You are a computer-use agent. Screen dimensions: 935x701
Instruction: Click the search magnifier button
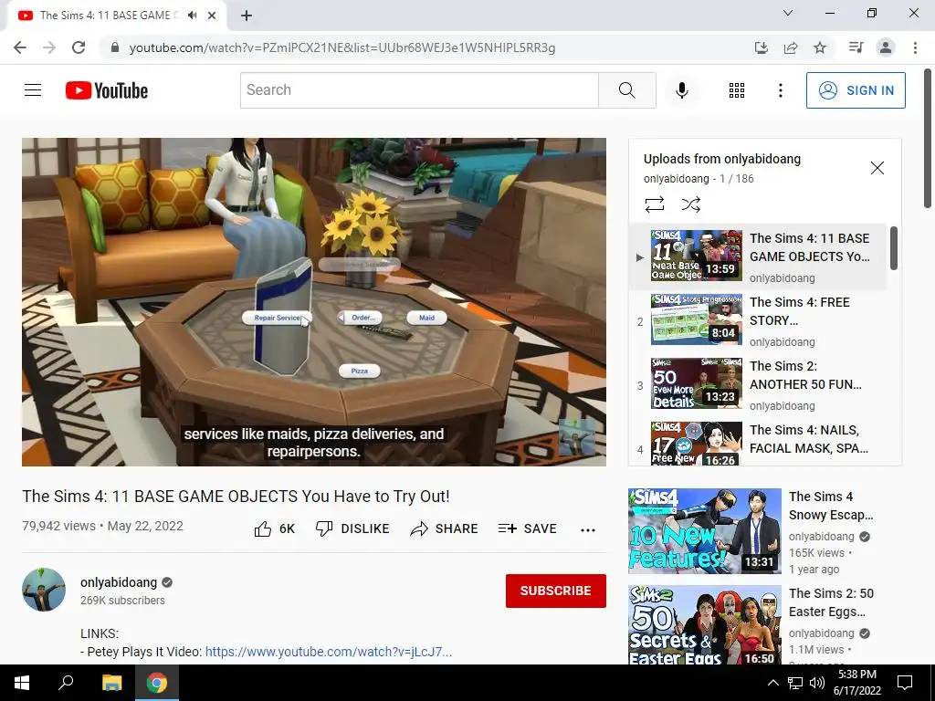pos(626,90)
